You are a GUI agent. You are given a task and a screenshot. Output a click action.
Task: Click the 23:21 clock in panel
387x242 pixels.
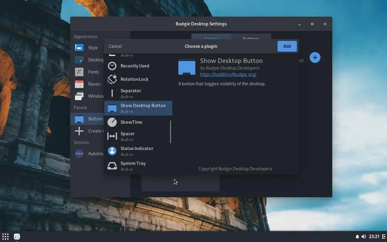(x=374, y=237)
